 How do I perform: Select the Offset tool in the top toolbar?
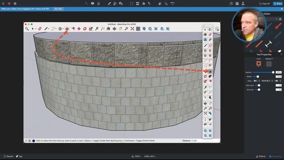coord(73,28)
